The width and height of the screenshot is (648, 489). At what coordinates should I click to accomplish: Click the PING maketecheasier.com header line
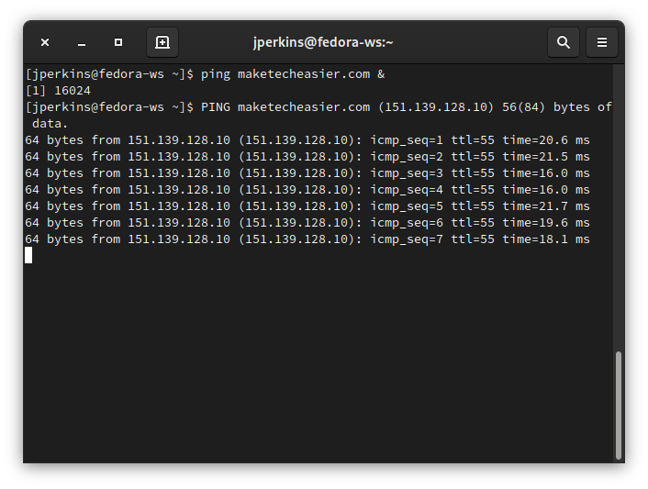[x=318, y=107]
